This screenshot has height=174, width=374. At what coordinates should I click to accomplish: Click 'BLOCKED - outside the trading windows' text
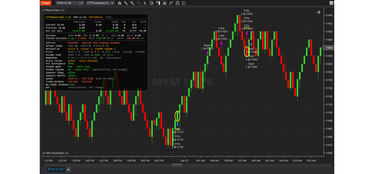(94, 43)
